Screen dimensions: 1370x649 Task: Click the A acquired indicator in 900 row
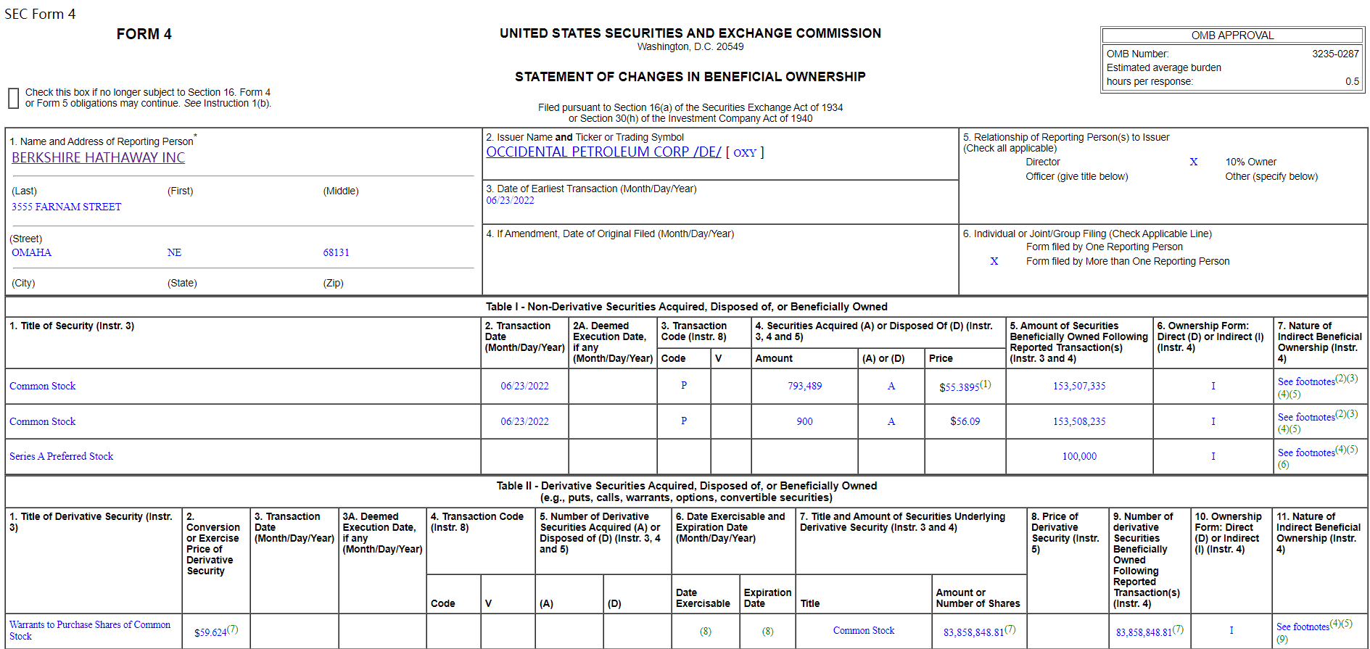point(891,421)
